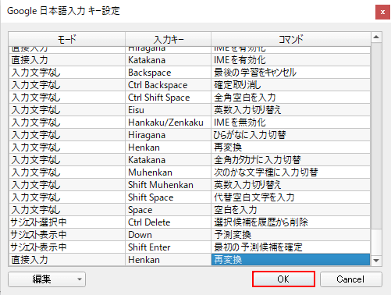Select the 最初の予測候補を確定 command cell
Viewport: 391px width, 295px height.
[x=290, y=247]
